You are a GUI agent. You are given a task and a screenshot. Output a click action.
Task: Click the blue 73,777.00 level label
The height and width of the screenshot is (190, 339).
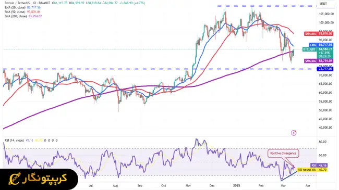(325, 69)
